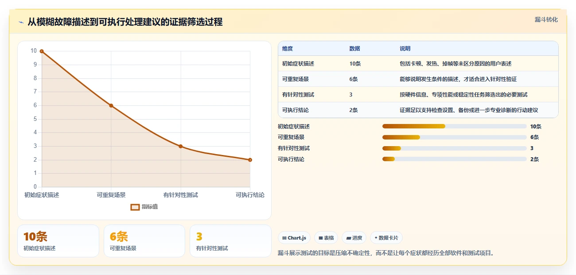Click the 数据 column header
This screenshot has width=576, height=275.
[x=354, y=49]
